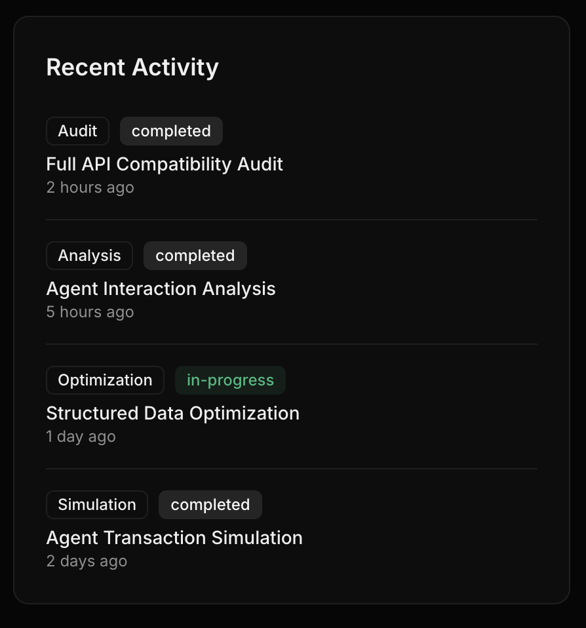Click the divider below the Audit entry
The width and height of the screenshot is (586, 628).
[293, 218]
